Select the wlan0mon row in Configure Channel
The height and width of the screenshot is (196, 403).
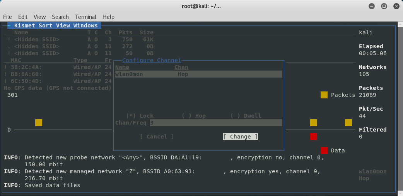(199, 74)
